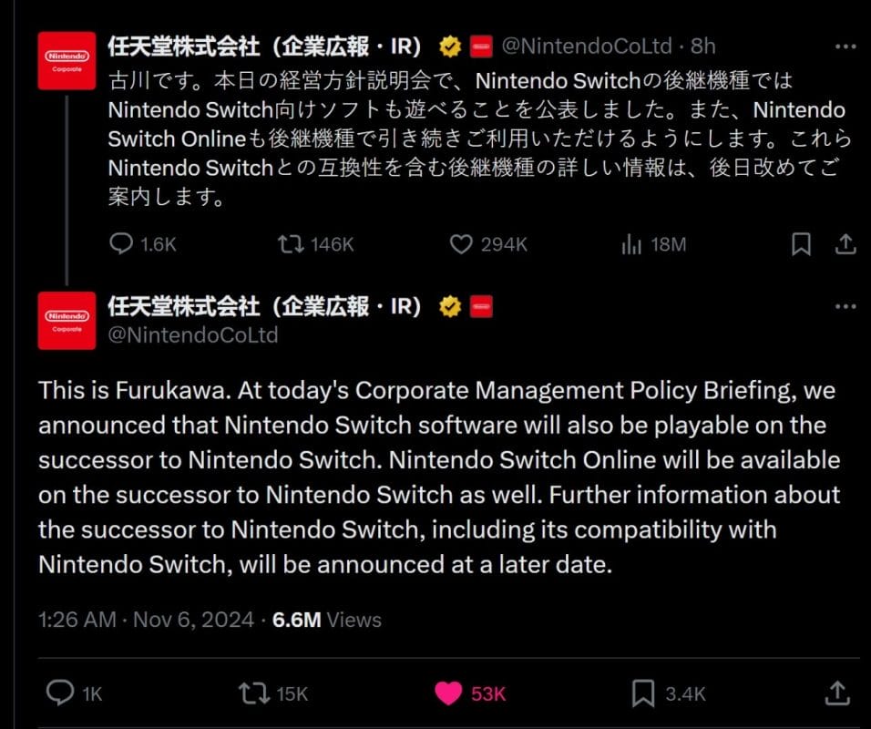Image resolution: width=871 pixels, height=729 pixels.
Task: Reply to the Japanese parent tweet
Action: (121, 244)
